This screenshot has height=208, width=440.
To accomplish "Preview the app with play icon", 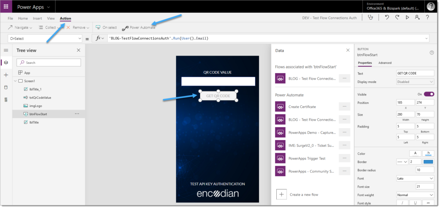I will (x=407, y=18).
